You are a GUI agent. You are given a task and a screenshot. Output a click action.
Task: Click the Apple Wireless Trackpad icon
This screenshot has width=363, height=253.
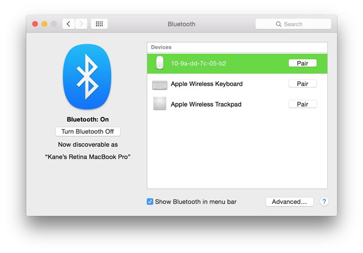[x=160, y=103]
